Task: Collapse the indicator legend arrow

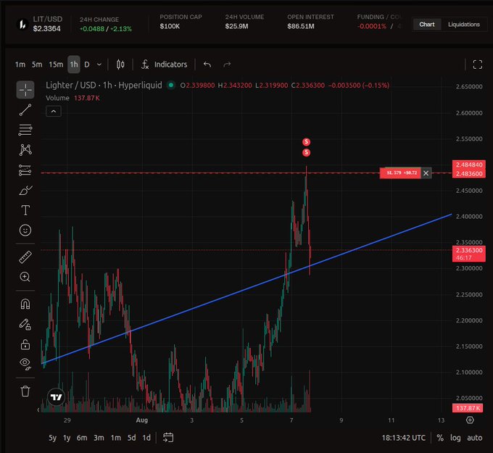Action: pyautogui.click(x=54, y=112)
